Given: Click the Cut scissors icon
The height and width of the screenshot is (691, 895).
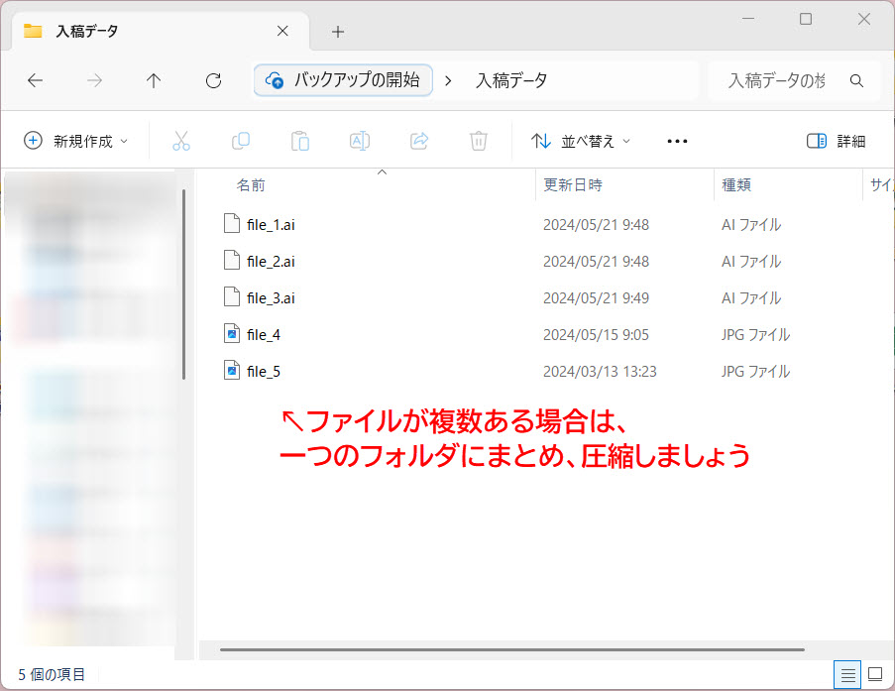Looking at the screenshot, I should (180, 141).
